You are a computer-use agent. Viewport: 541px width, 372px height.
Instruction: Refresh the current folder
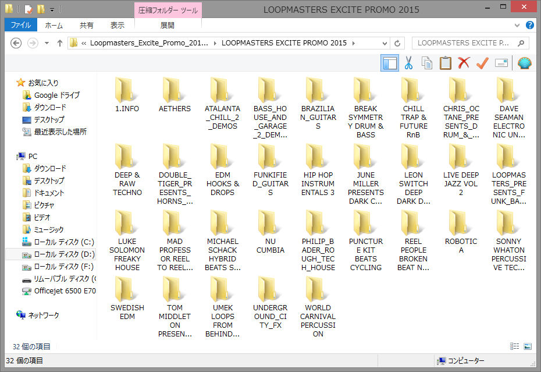(x=397, y=43)
